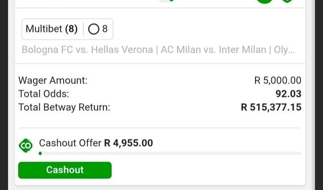Click the Total Odds label
323x190 pixels.
point(44,94)
